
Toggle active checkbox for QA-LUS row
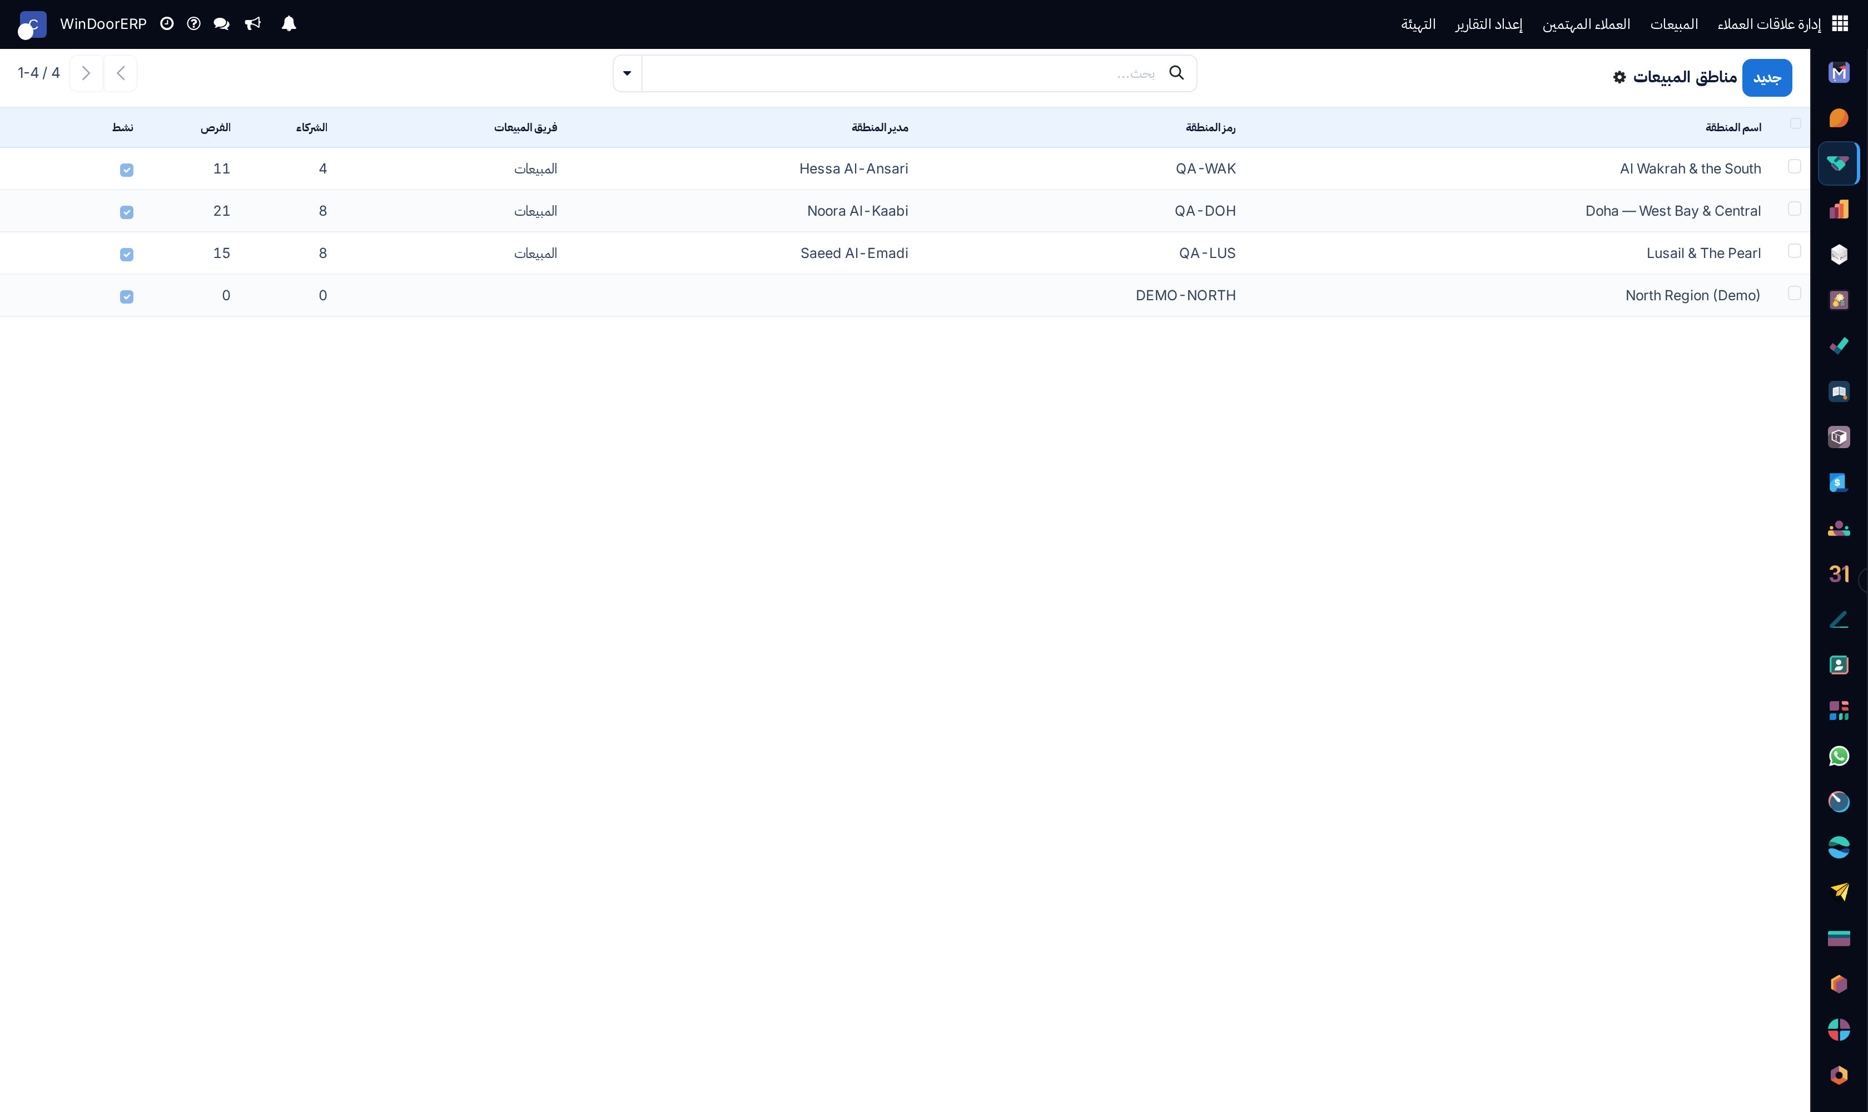[127, 255]
